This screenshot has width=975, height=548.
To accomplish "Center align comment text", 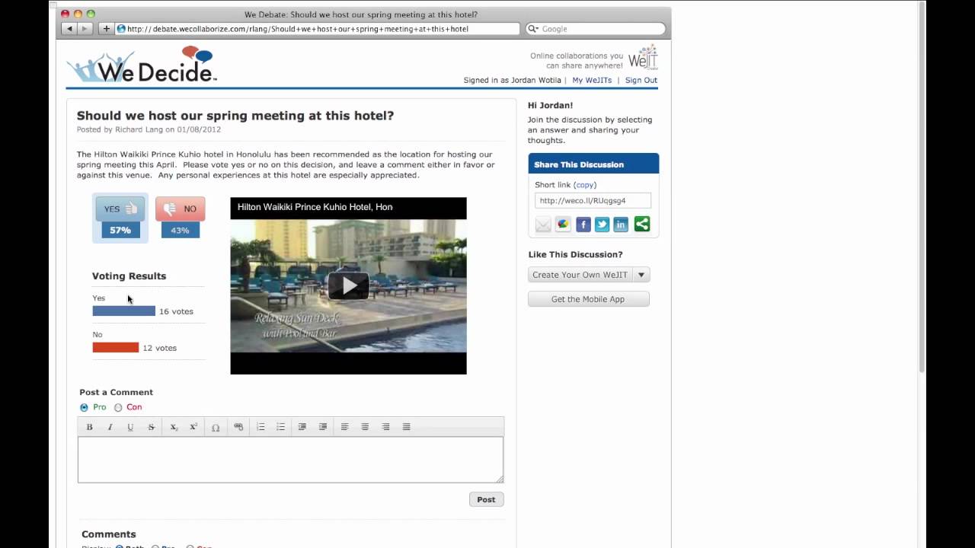I will (x=365, y=427).
